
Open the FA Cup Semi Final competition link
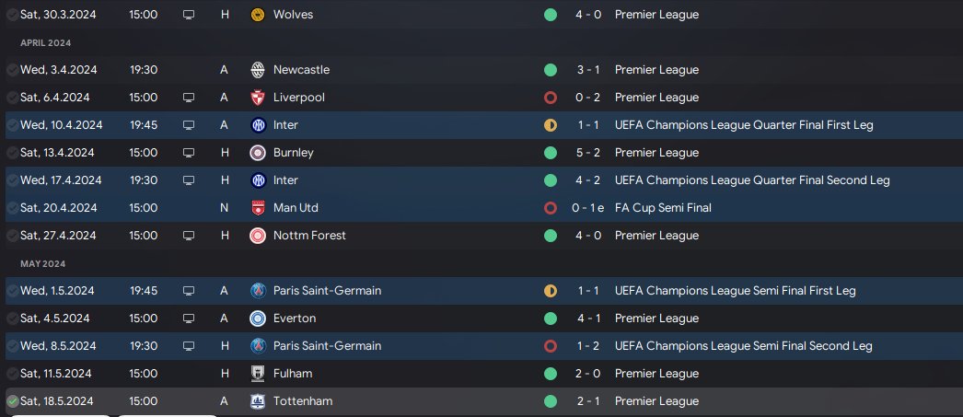(x=663, y=208)
